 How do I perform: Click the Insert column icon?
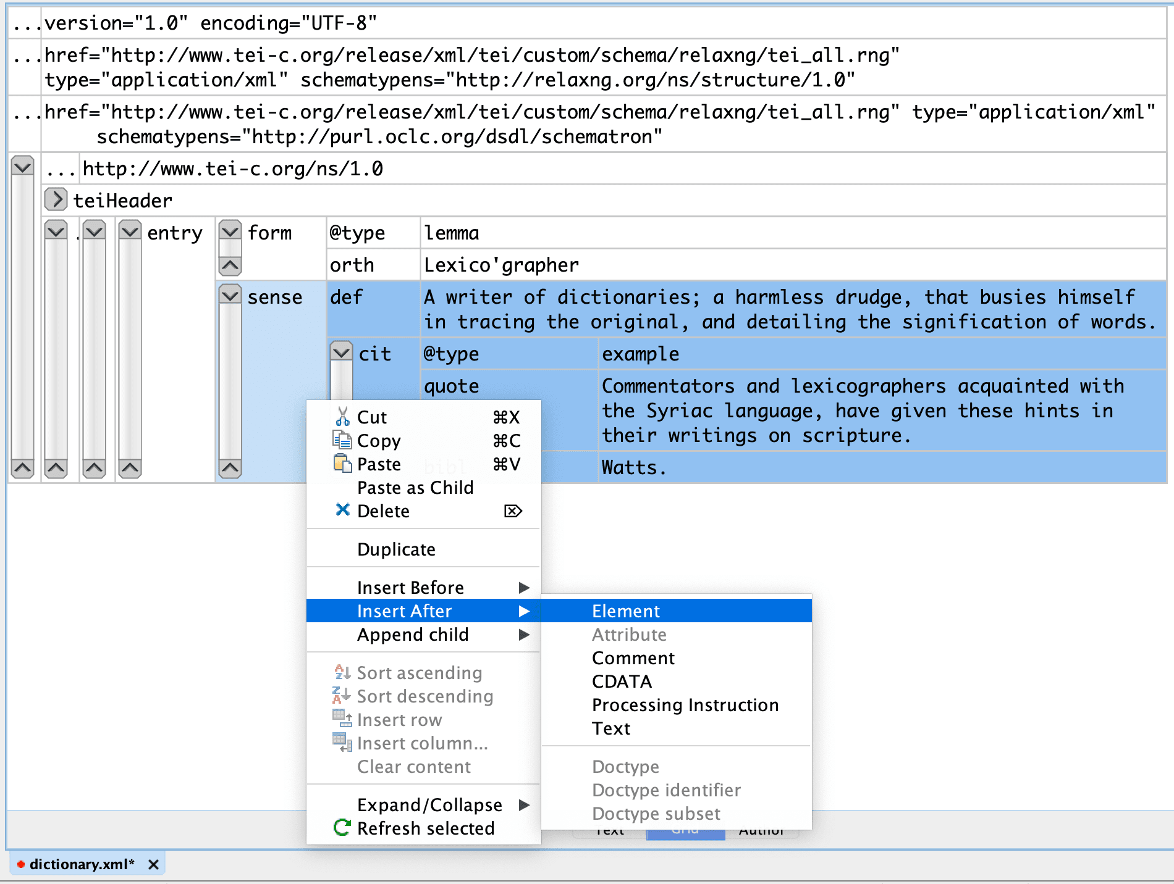342,743
